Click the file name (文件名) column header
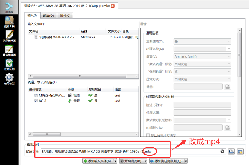249x165 pixels. coord(54,31)
